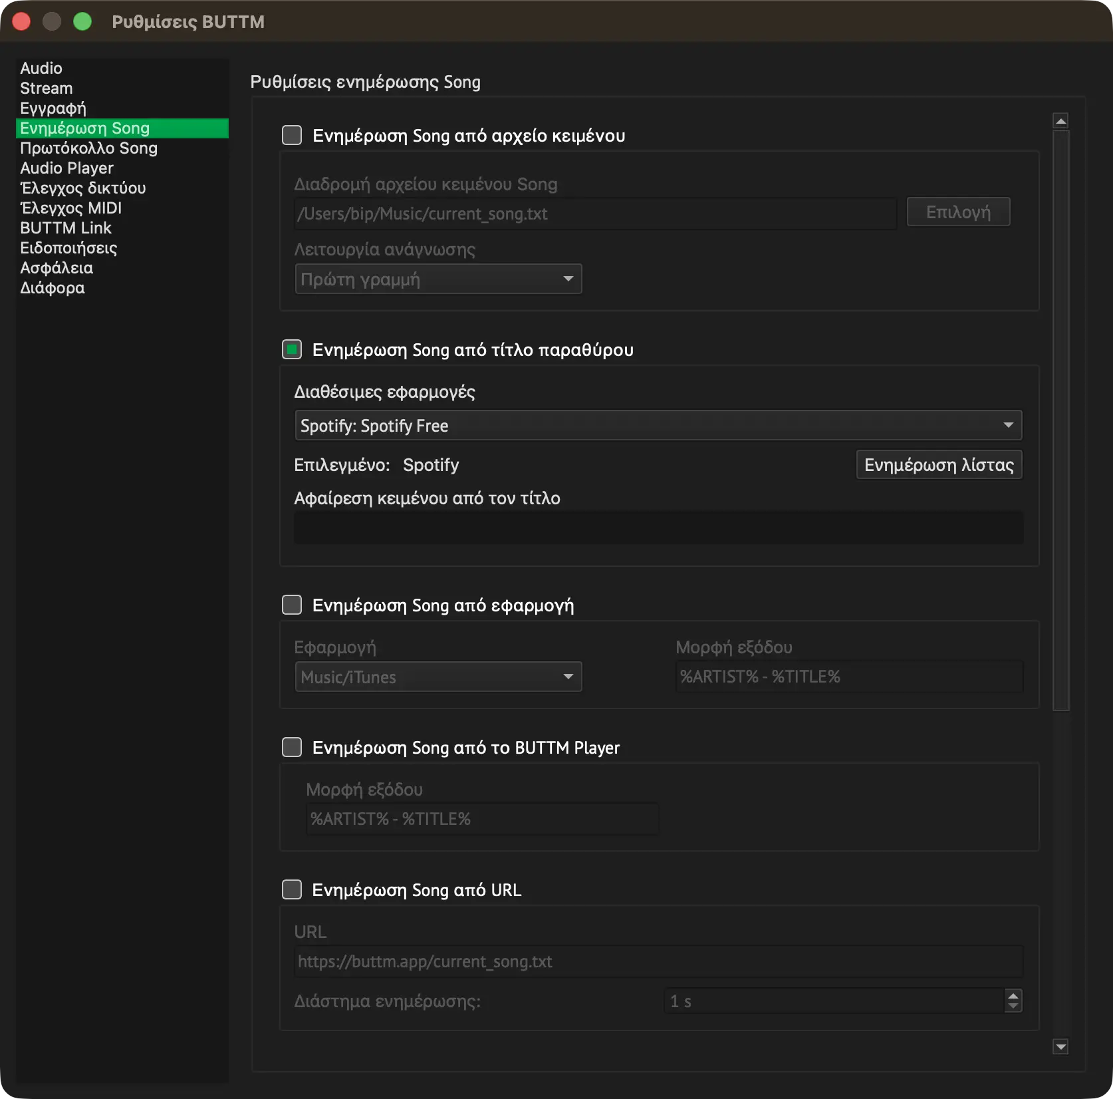Select Πρωτόκολλο Song in the sidebar
The width and height of the screenshot is (1113, 1099).
pos(122,148)
